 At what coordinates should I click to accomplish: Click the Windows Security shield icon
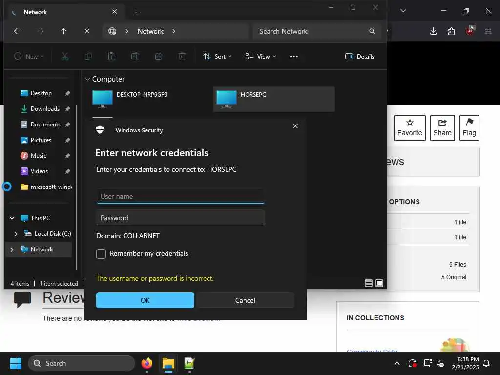(100, 130)
